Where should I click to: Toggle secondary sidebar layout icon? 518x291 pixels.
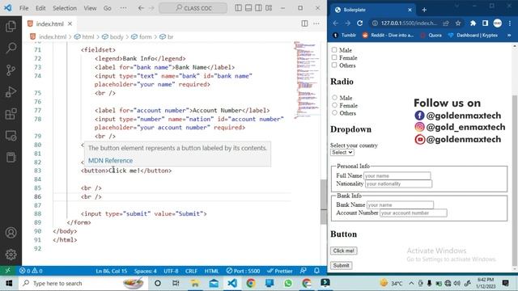click(259, 8)
